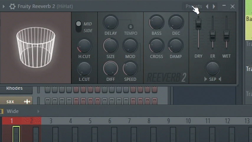
Task: Click the DELAY knob
Action: coord(111,22)
